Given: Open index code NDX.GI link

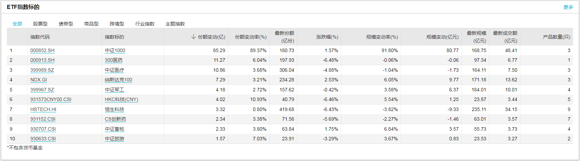Looking at the screenshot, I should tap(39, 80).
